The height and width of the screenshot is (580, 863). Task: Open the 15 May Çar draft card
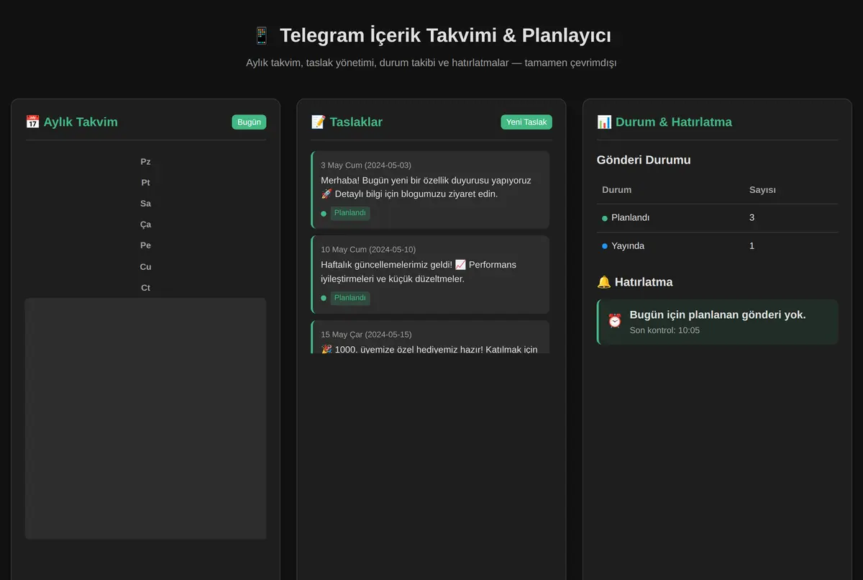[x=430, y=337]
